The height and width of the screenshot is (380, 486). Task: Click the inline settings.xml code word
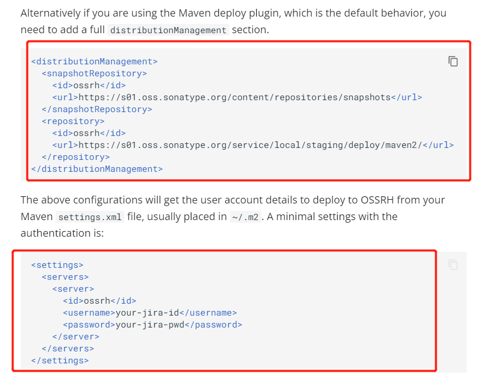click(90, 217)
